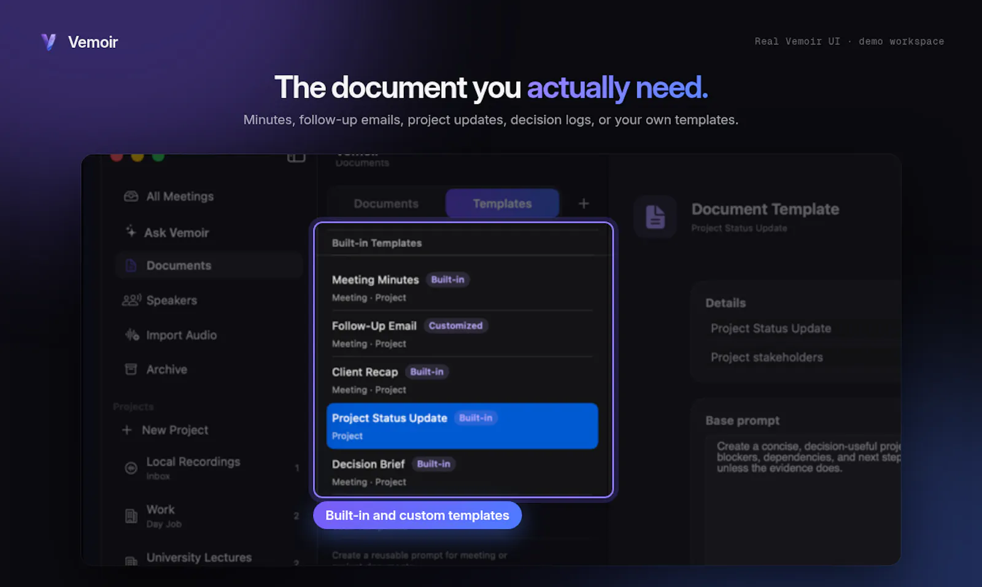Open University Lectures project
982x587 pixels.
(209, 558)
